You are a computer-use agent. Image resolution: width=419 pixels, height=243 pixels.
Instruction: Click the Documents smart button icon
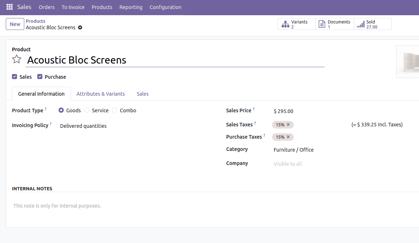coord(322,24)
